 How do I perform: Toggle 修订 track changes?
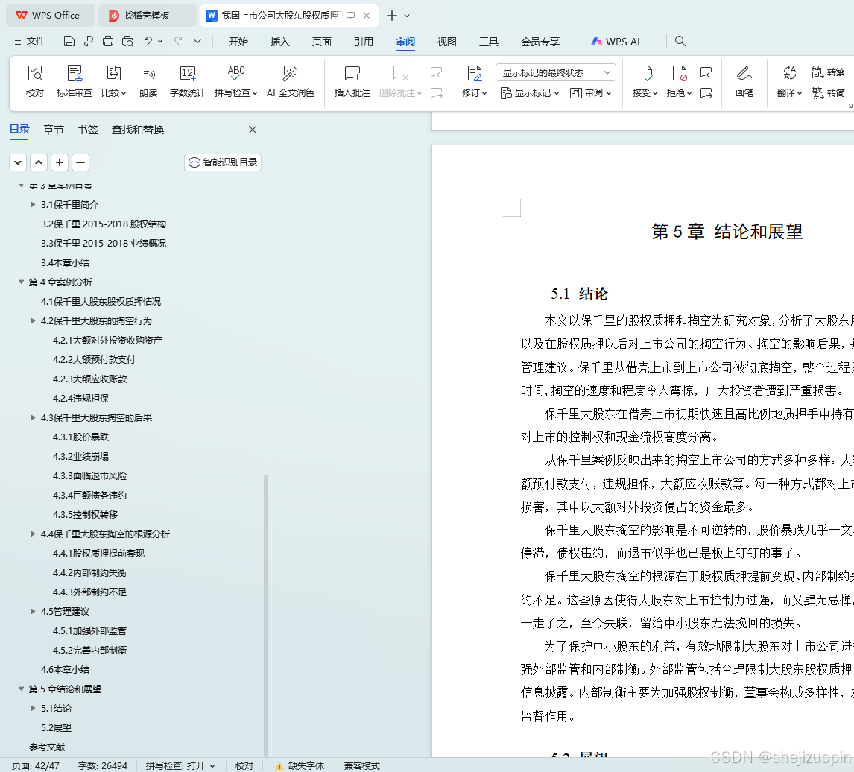click(475, 81)
